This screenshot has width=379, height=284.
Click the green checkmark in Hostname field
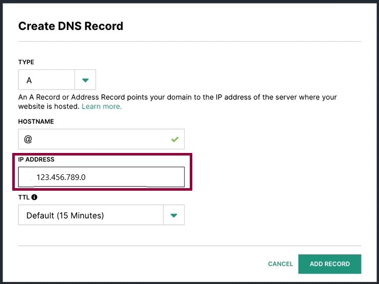(x=175, y=139)
